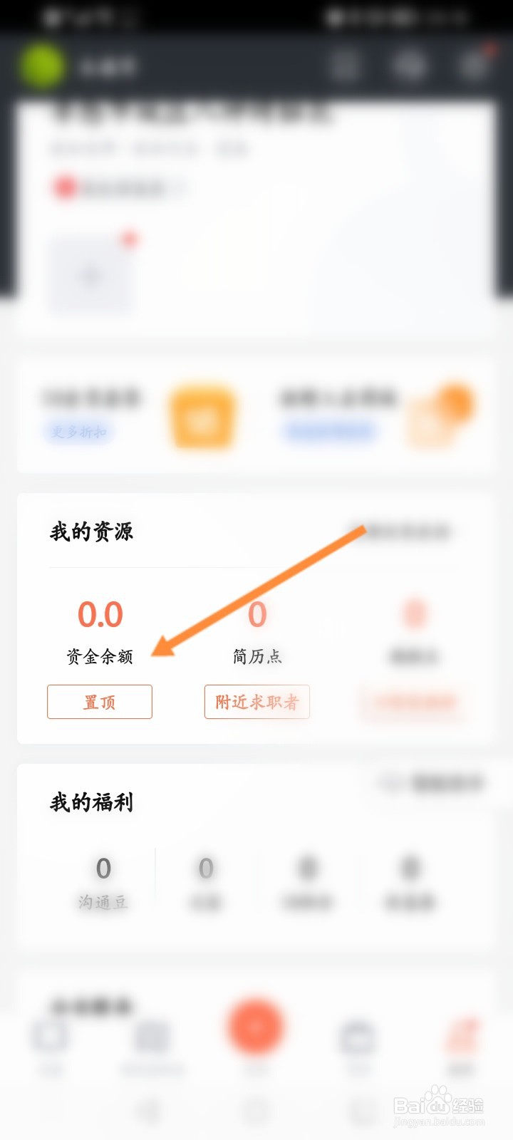513x1140 pixels.
Task: Tap the middle icon in the top bar
Action: 409,66
